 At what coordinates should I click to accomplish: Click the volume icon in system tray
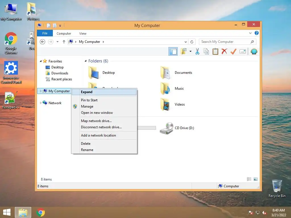pyautogui.click(x=264, y=212)
